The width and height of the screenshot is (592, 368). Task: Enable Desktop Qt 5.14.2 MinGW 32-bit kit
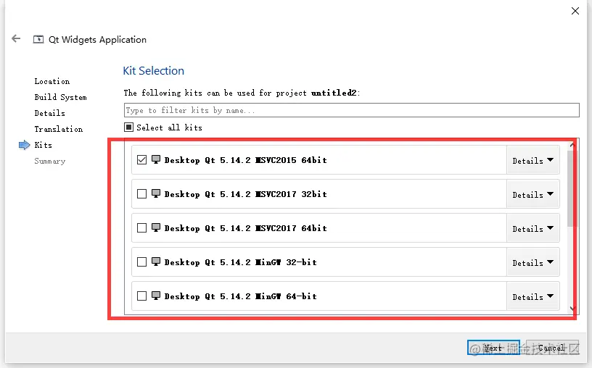(x=141, y=262)
